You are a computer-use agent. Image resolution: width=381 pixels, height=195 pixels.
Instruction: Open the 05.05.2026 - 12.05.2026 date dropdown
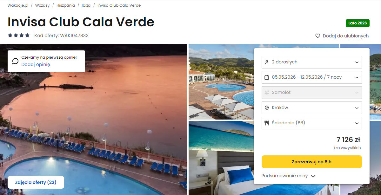[312, 77]
